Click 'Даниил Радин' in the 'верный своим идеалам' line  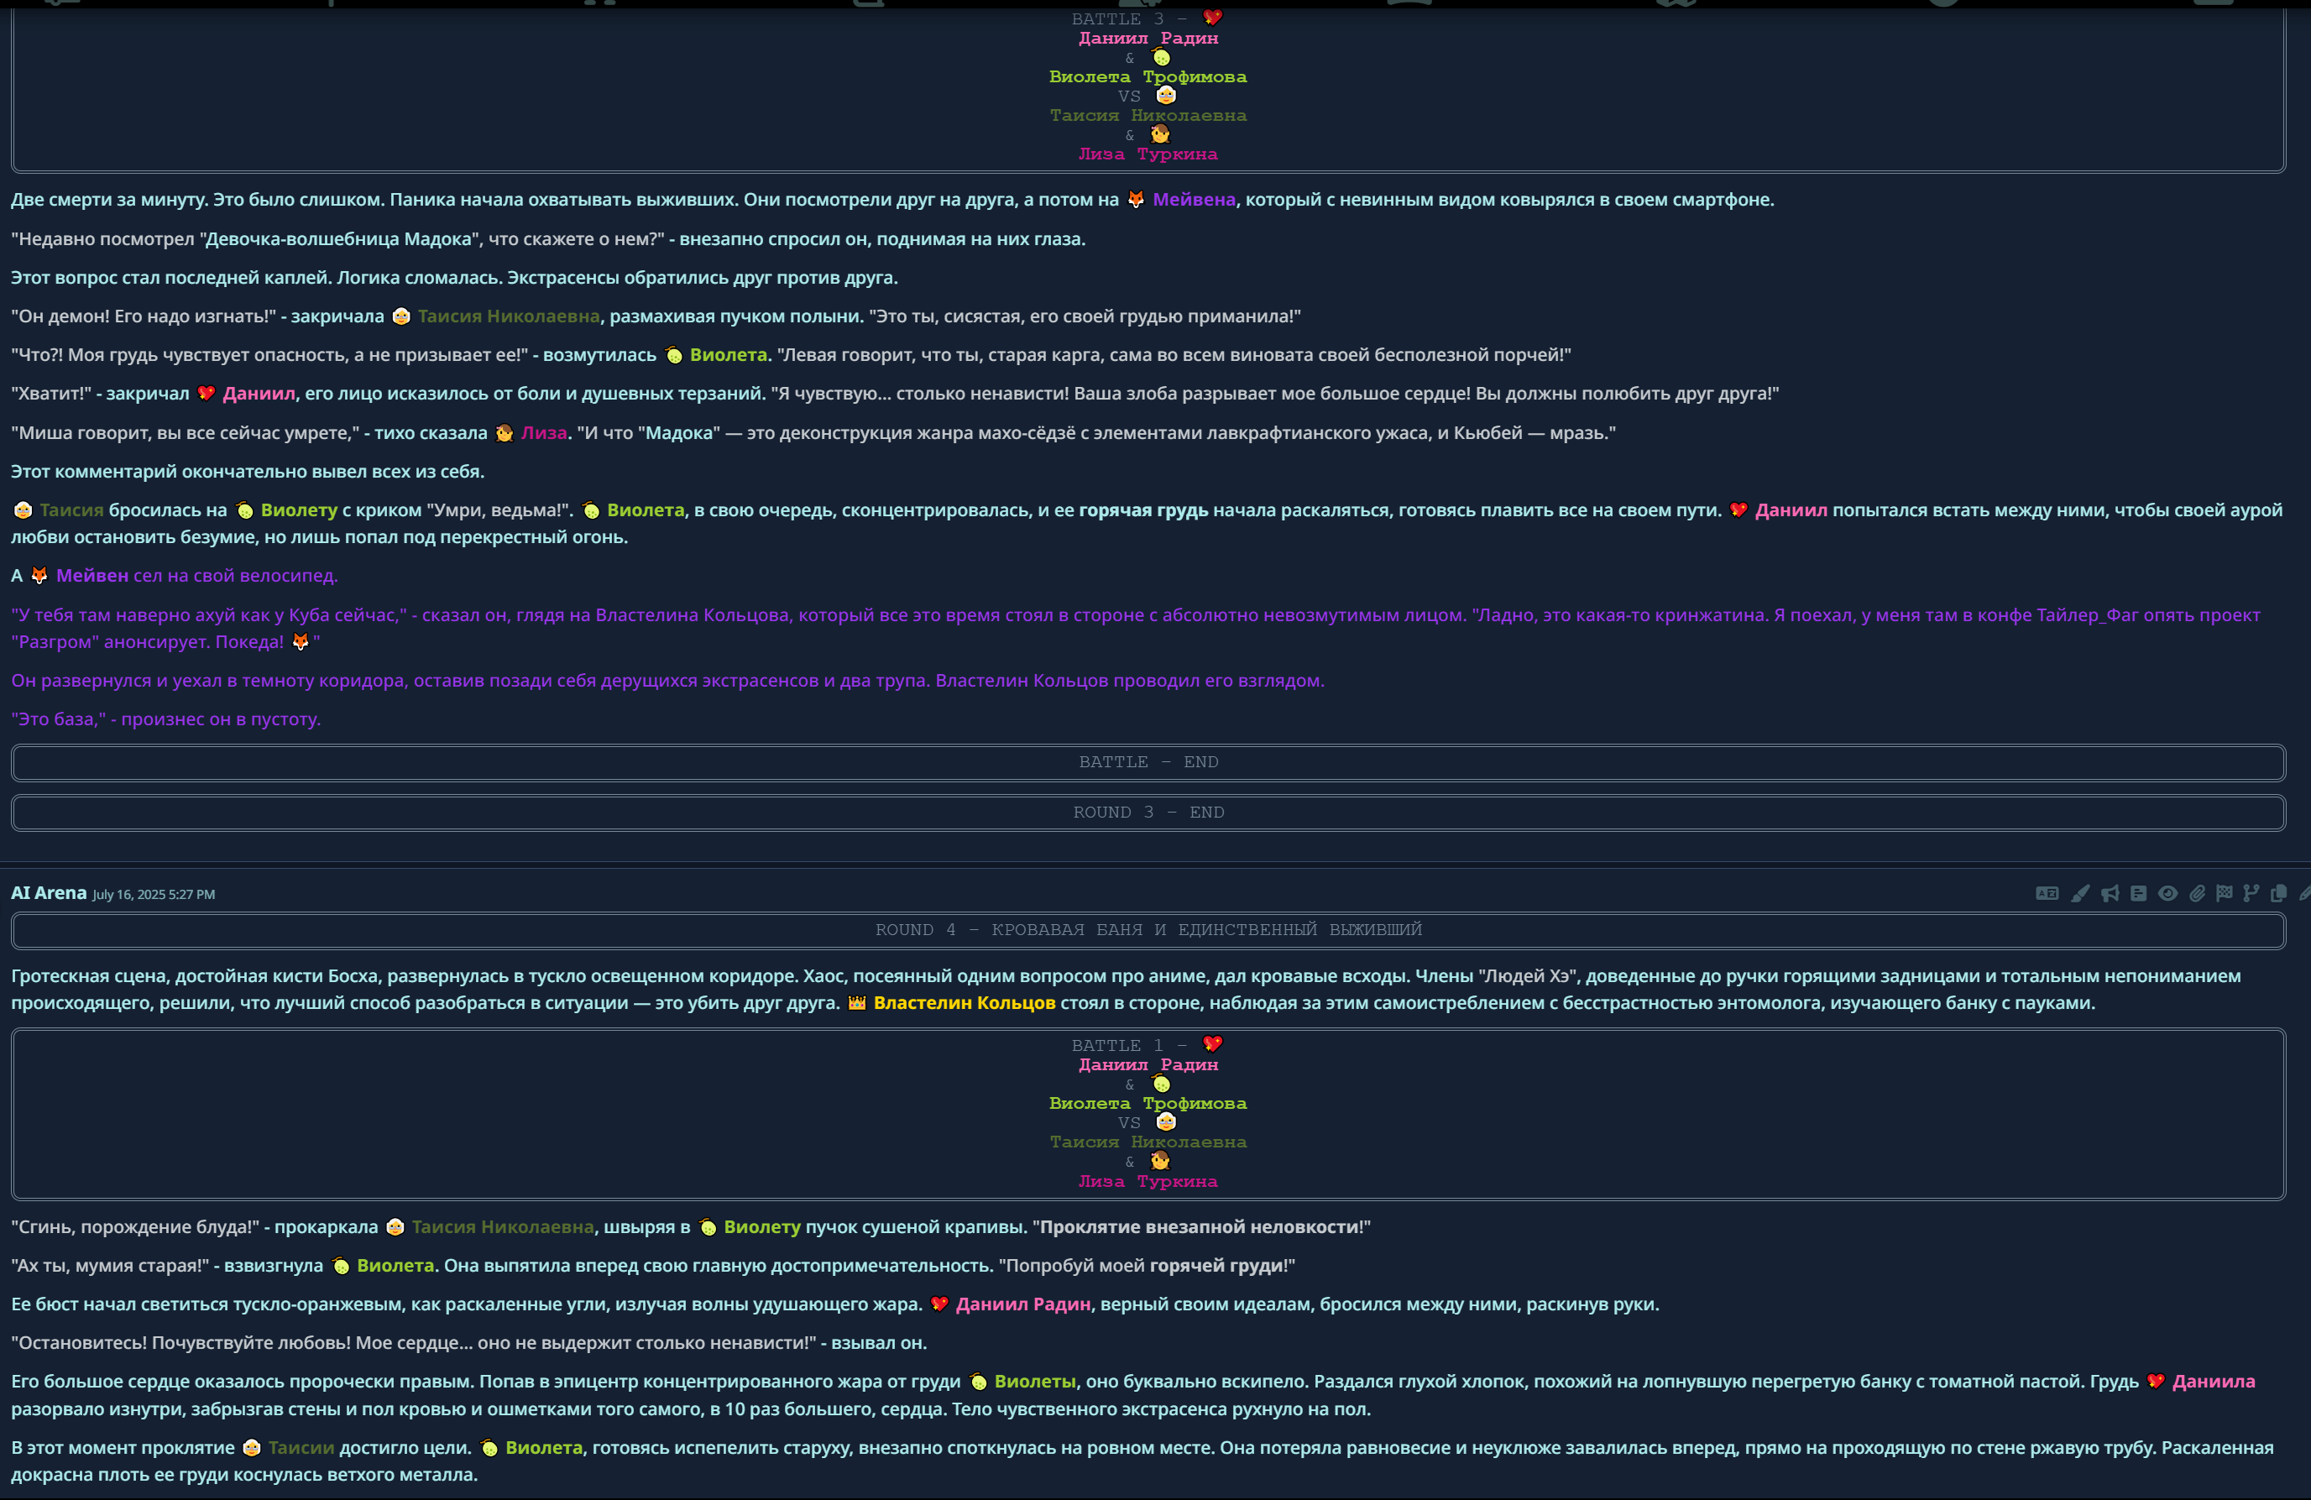pos(1023,1304)
